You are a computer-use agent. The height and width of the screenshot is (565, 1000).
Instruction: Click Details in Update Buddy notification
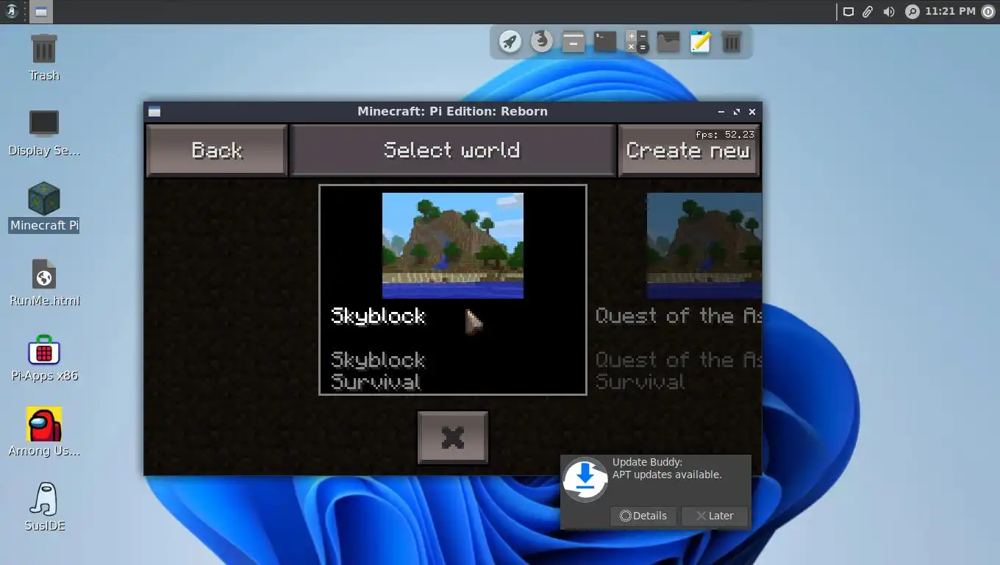643,516
